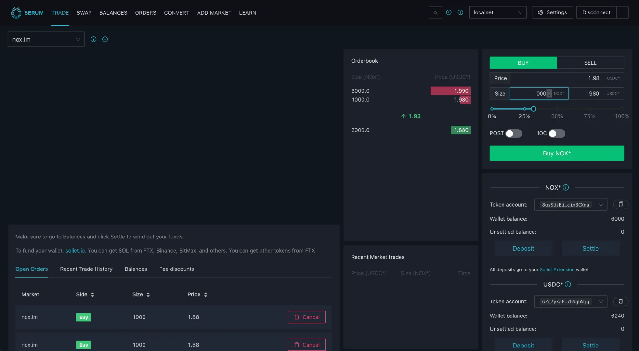Copy the NOX* token account address
This screenshot has width=639, height=351.
click(x=620, y=205)
